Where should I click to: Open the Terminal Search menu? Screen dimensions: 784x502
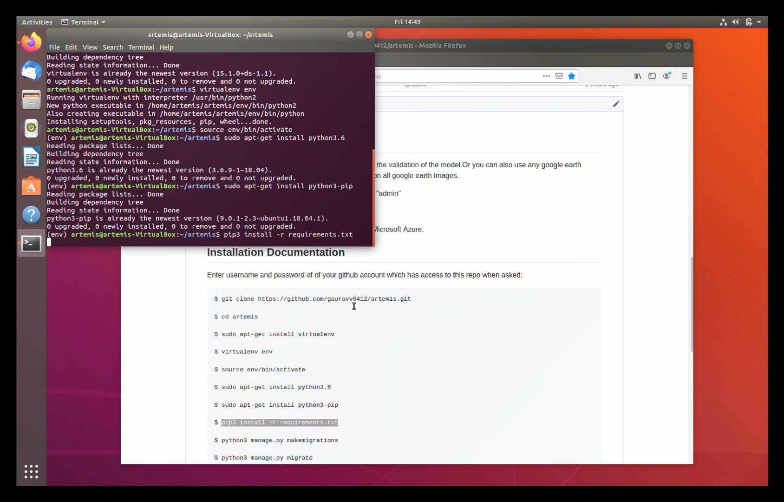pos(113,47)
